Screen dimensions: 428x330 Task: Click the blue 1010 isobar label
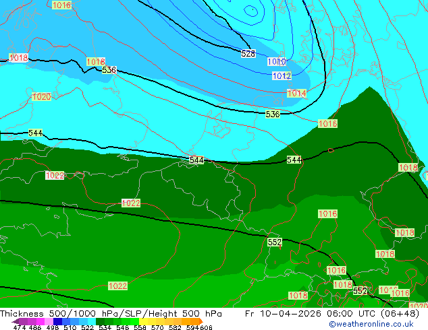click(277, 61)
